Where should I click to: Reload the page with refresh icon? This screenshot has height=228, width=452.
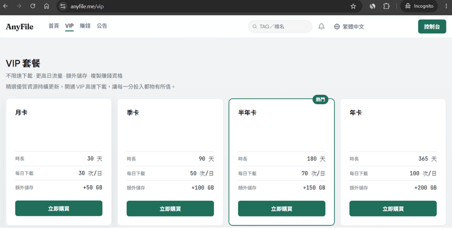[33, 6]
